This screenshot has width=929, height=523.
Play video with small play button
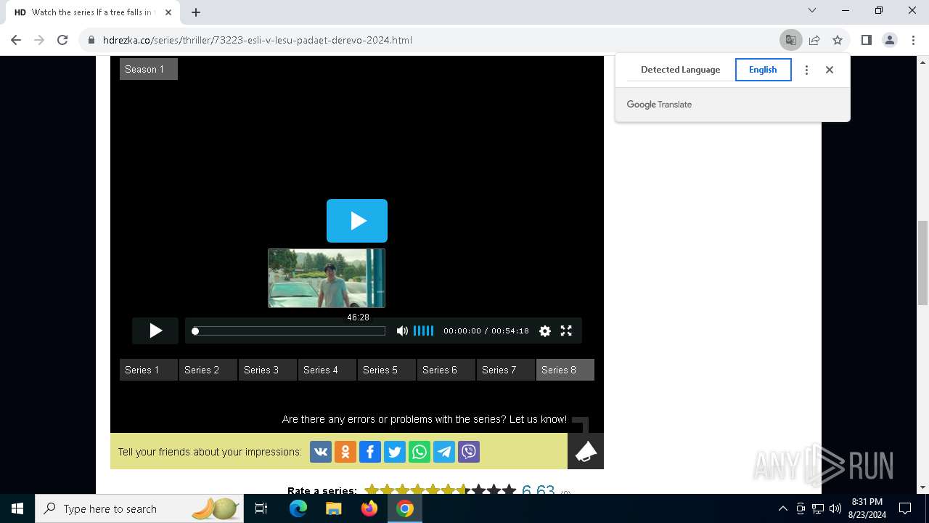pos(155,331)
